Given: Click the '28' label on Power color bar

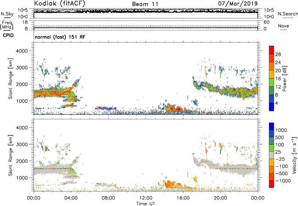Looking at the screenshot, I should 278,54.
